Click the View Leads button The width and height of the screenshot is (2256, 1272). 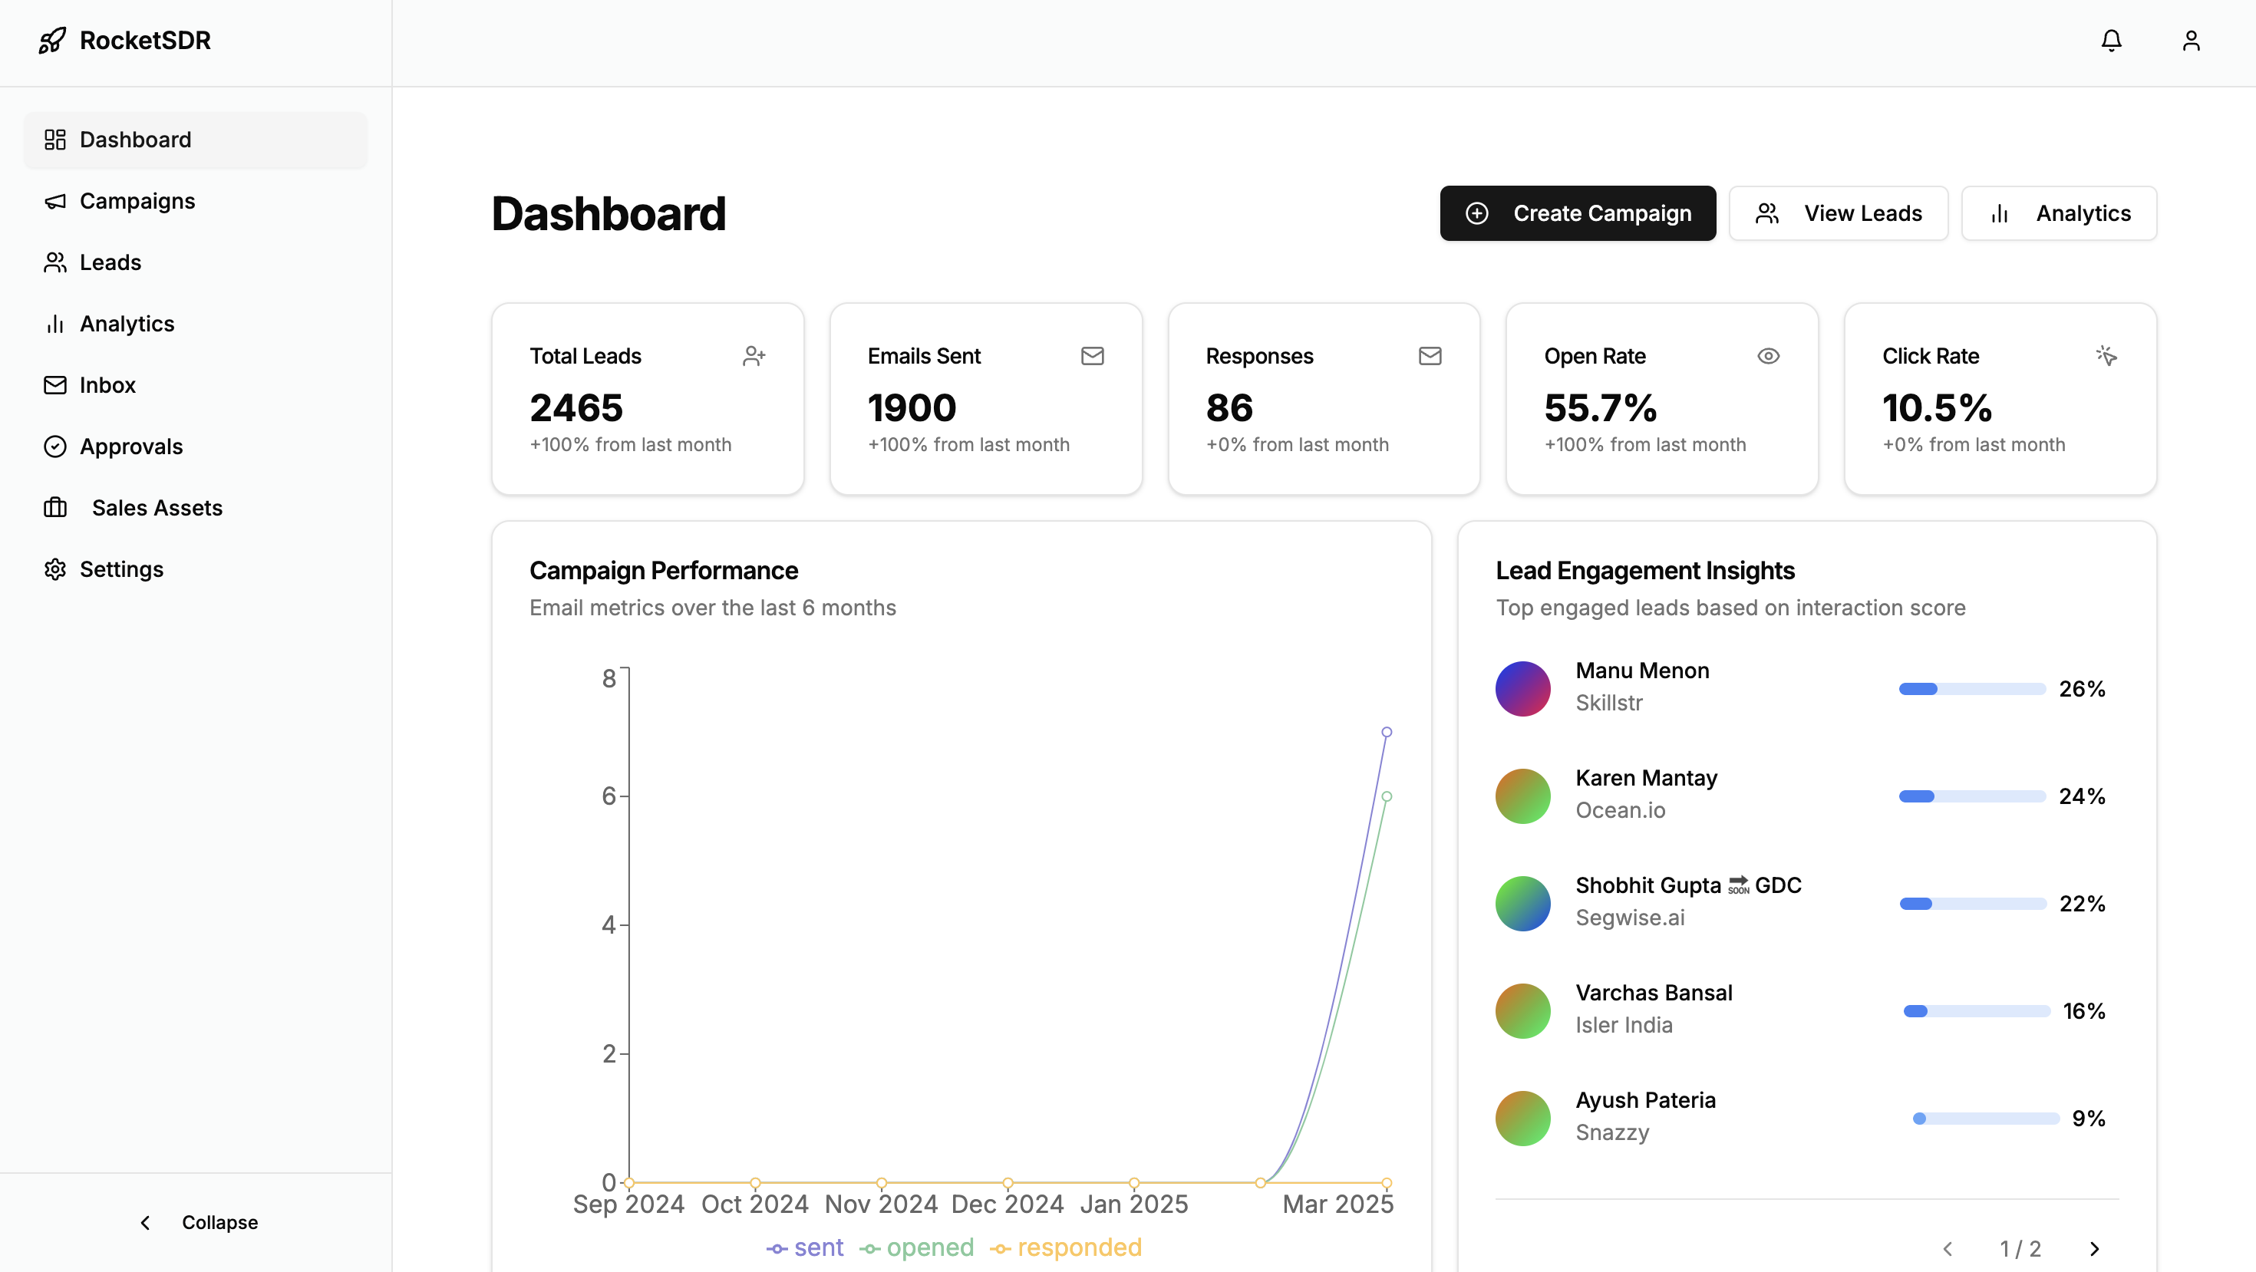(x=1839, y=213)
